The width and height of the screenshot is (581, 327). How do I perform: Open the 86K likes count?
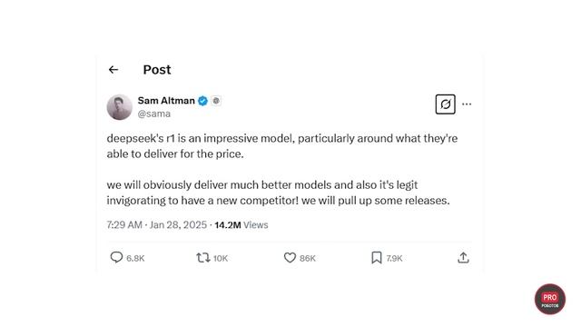coord(308,258)
